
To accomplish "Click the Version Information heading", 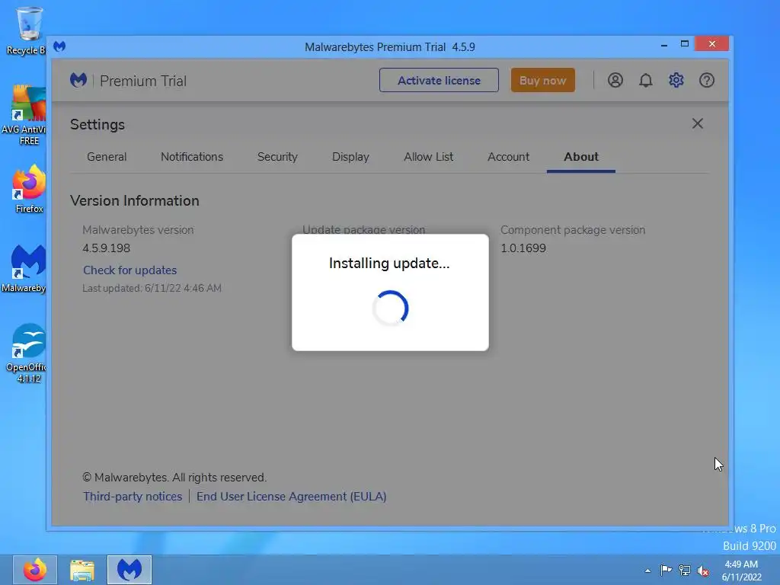I will click(x=134, y=200).
